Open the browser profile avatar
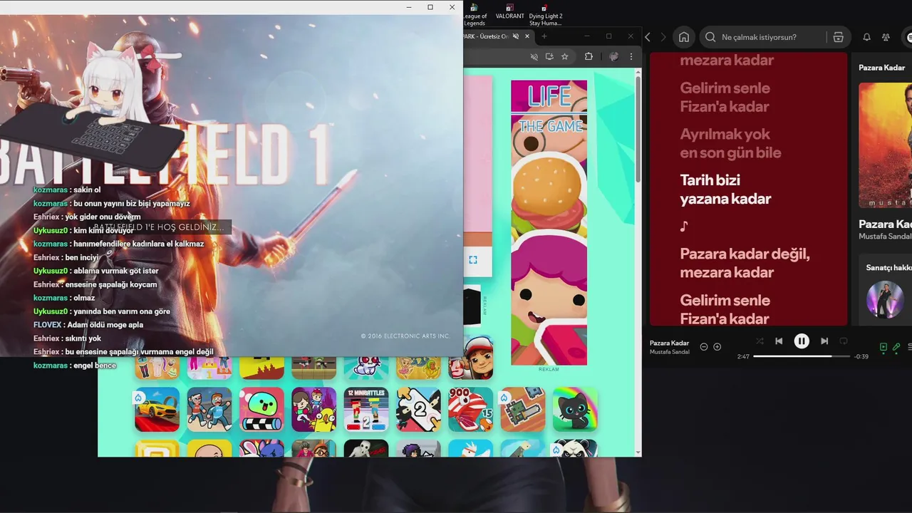Image resolution: width=912 pixels, height=513 pixels. (x=613, y=56)
